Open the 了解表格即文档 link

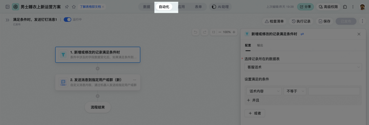point(90,7)
